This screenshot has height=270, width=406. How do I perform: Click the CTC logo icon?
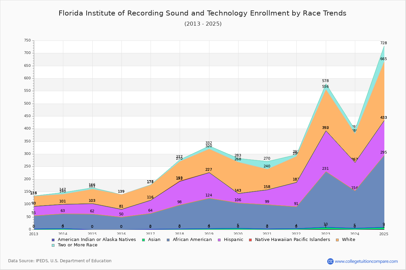point(330,261)
